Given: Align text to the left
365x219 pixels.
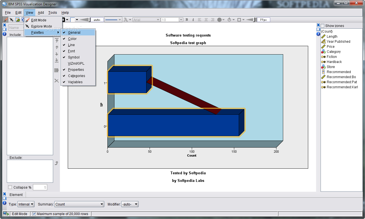Looking at the screenshot, I should pos(199,20).
